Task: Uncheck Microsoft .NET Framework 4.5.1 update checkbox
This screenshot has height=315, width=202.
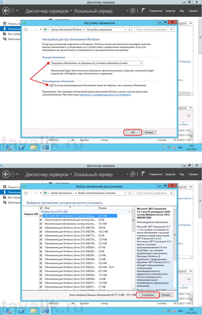Action: [41, 216]
